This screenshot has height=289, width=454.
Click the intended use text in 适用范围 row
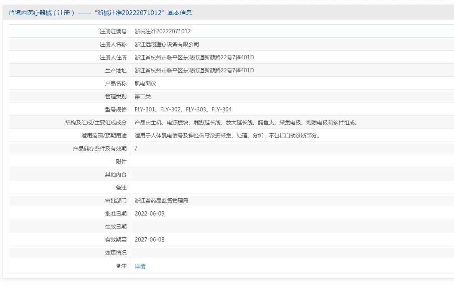point(227,136)
